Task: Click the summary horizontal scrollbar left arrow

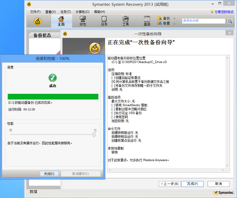Action: (x=110, y=170)
